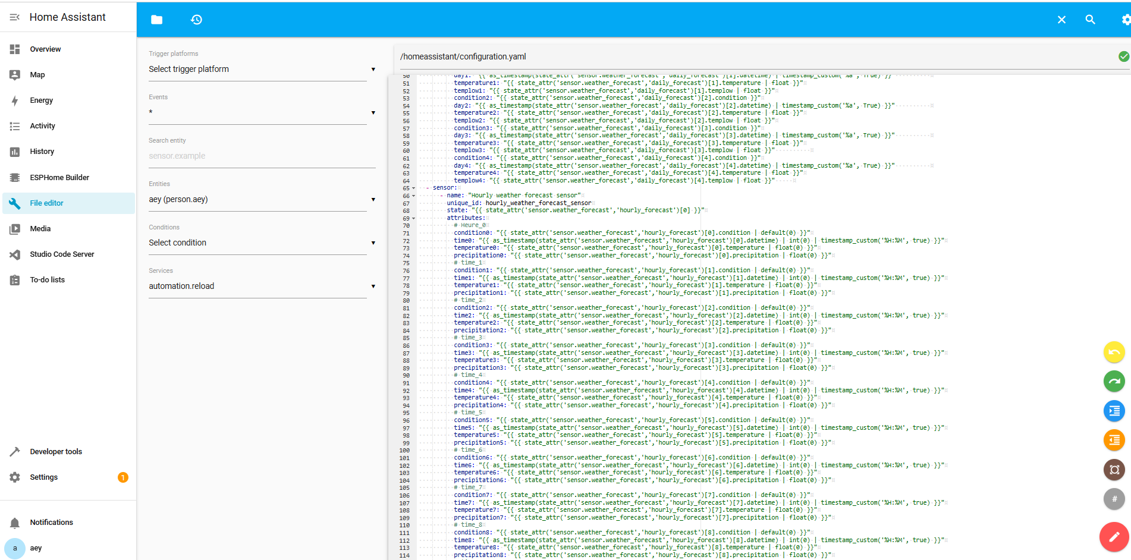Collapse the attributes fold at line 69

pos(414,218)
